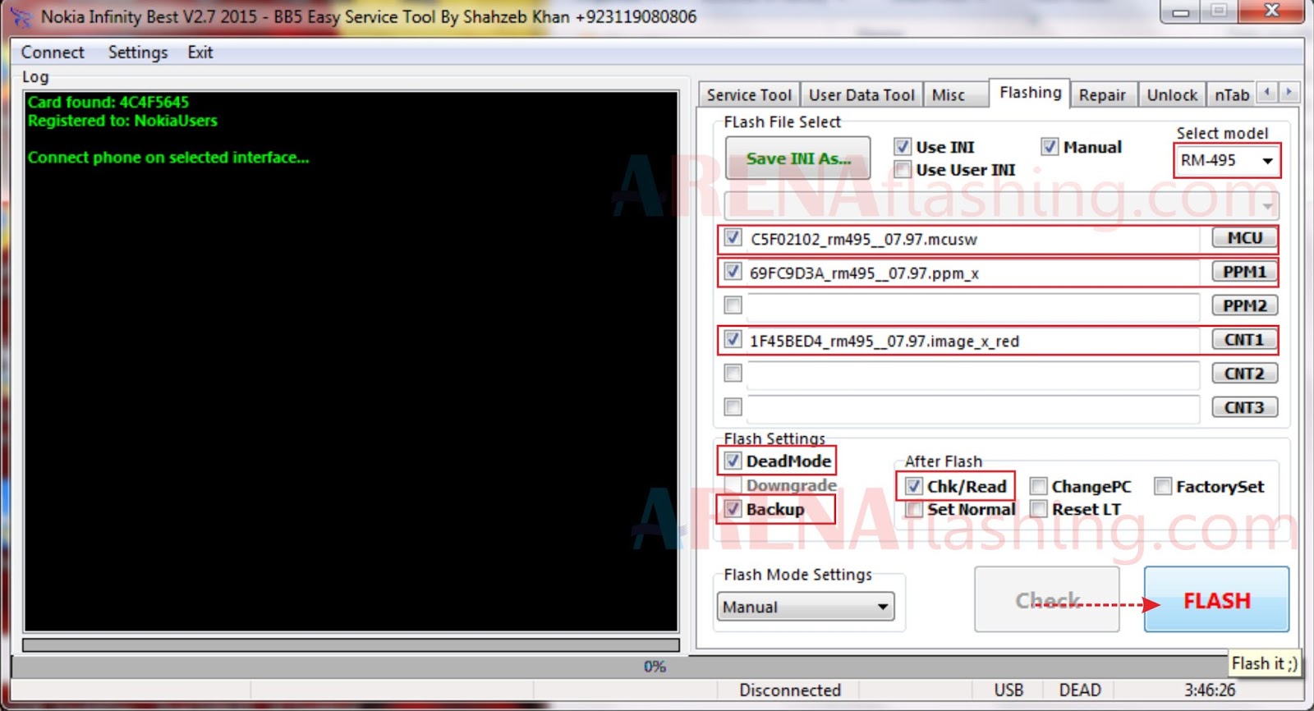This screenshot has height=711, width=1314.
Task: Expand the empty flash file dropdown
Action: (x=1001, y=204)
